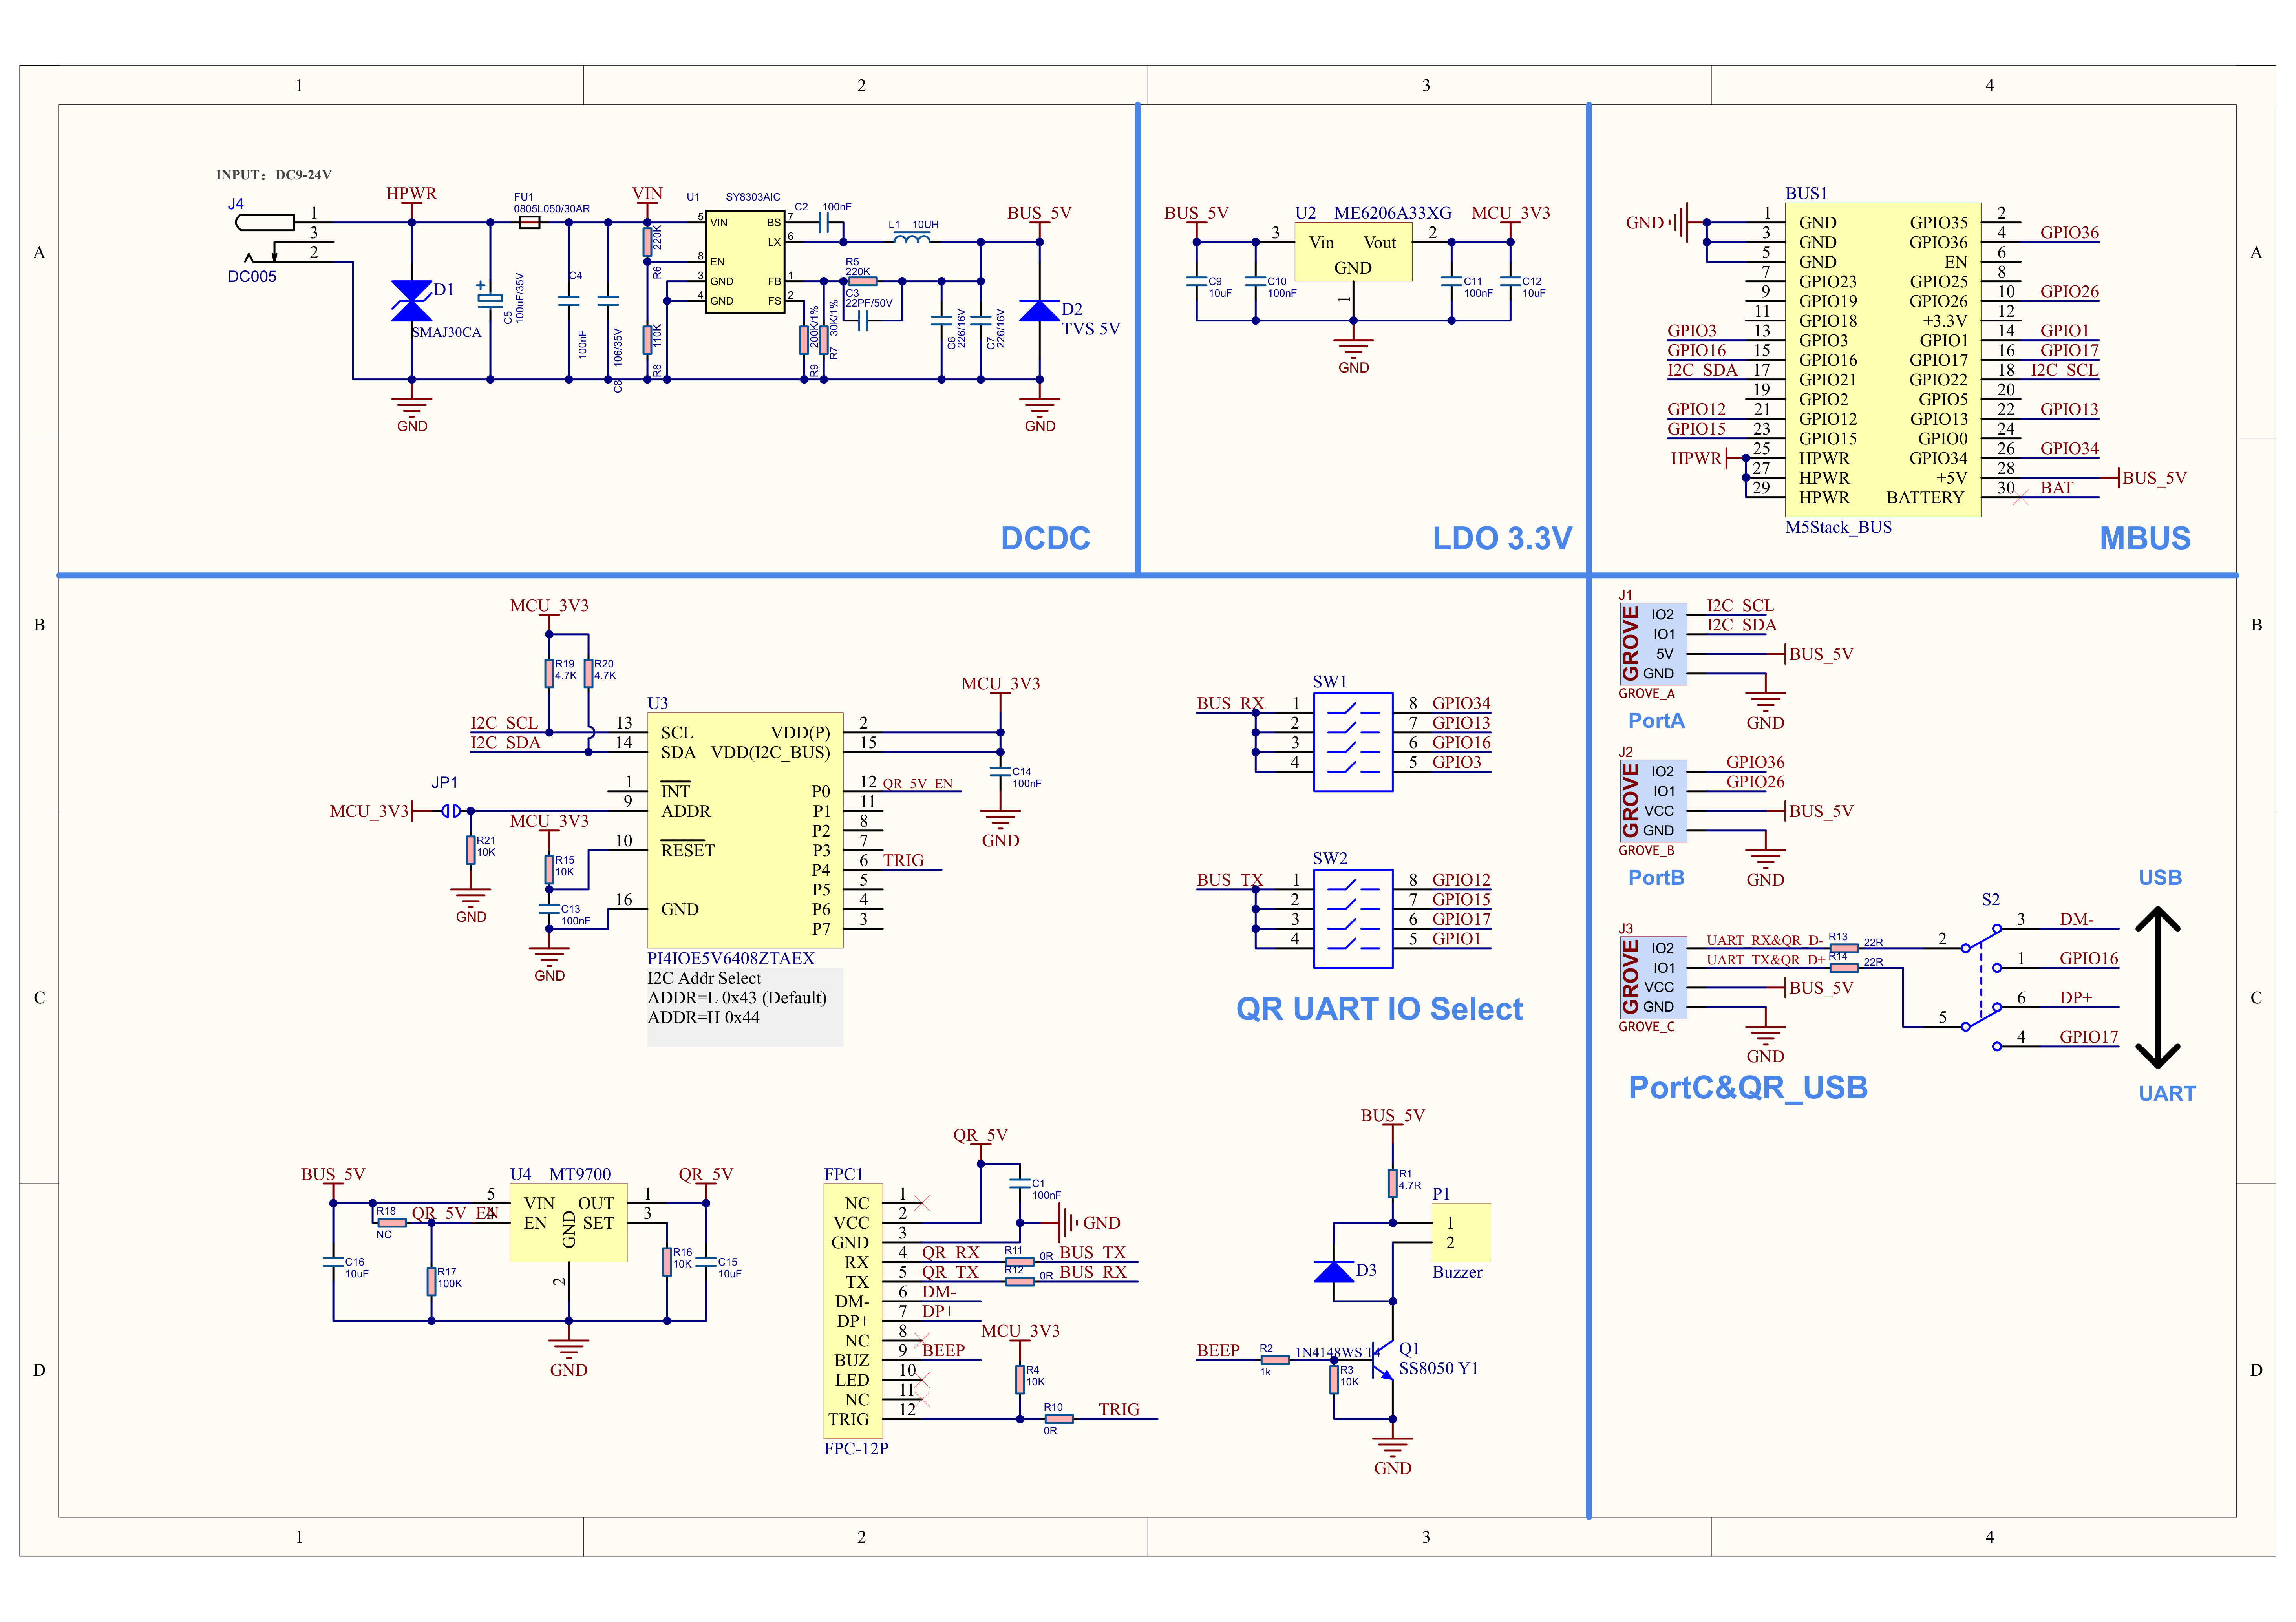
Task: Click the J3 GROVE_C connector
Action: [x=1653, y=977]
